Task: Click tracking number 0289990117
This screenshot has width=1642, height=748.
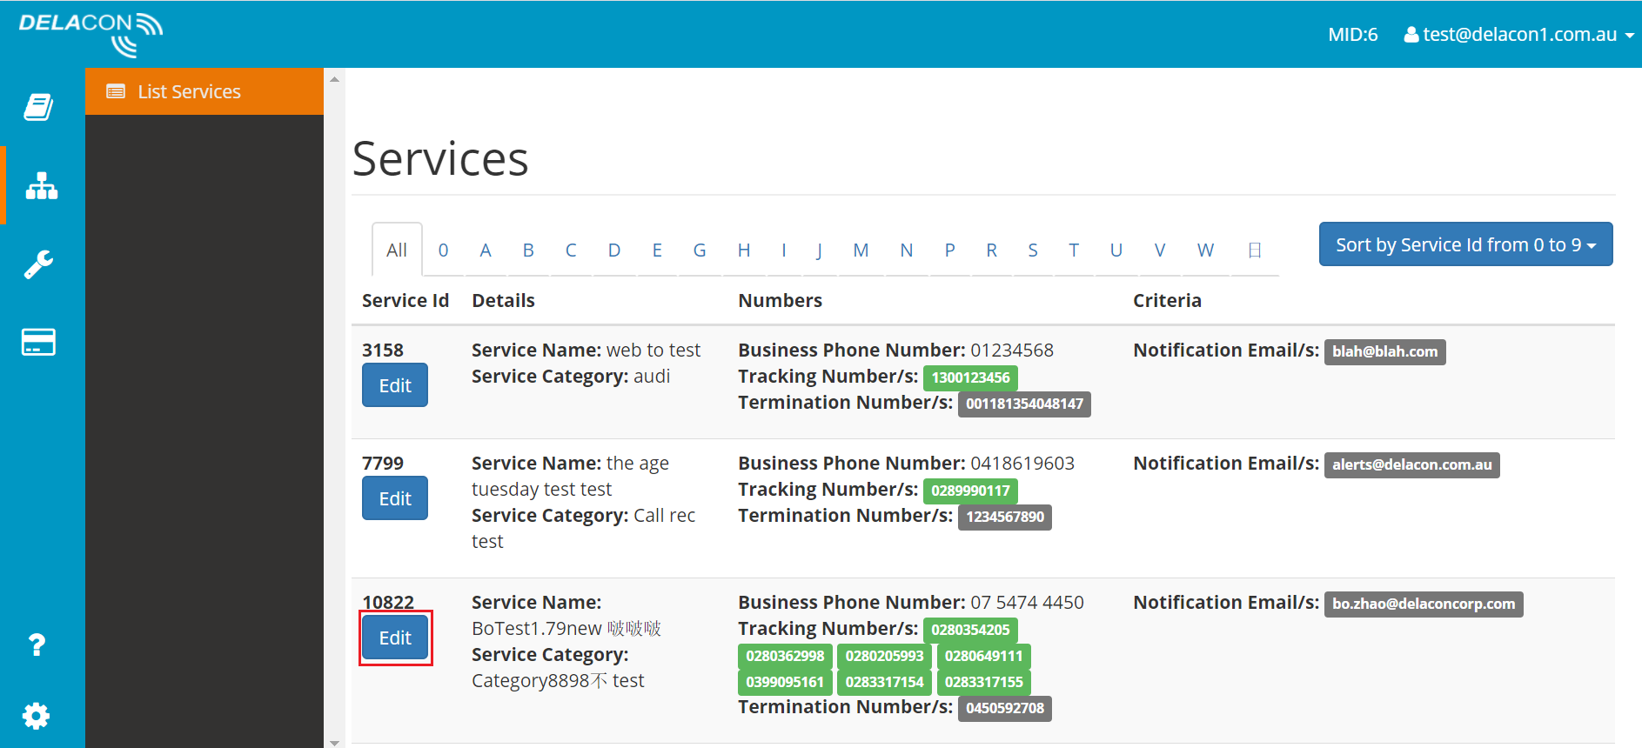Action: pyautogui.click(x=970, y=491)
